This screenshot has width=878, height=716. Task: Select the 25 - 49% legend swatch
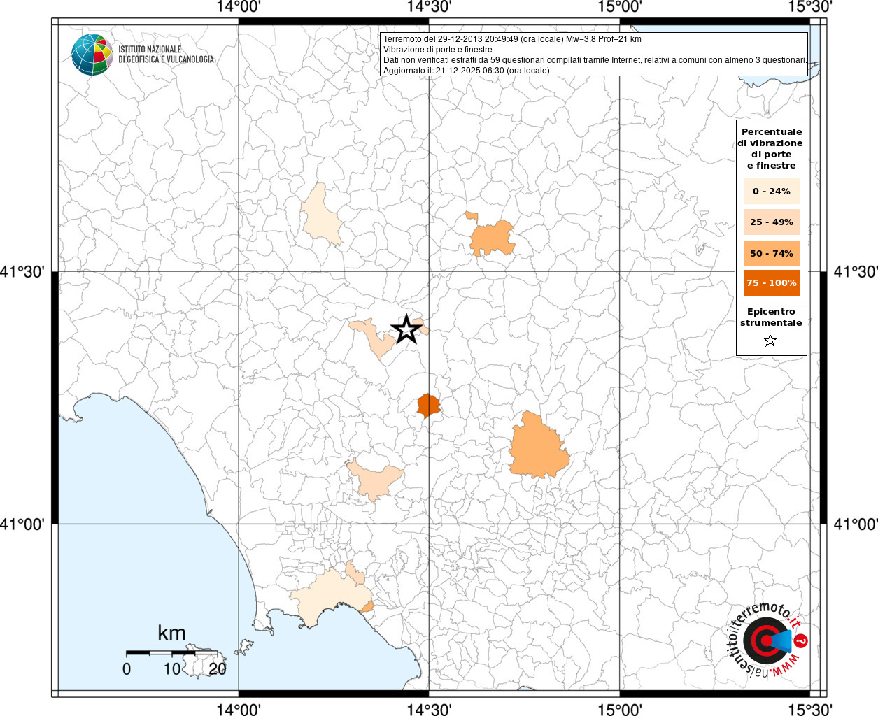point(772,222)
